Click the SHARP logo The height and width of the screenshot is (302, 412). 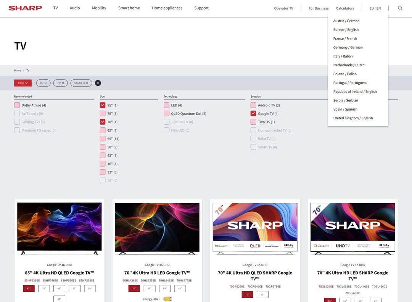(25, 8)
